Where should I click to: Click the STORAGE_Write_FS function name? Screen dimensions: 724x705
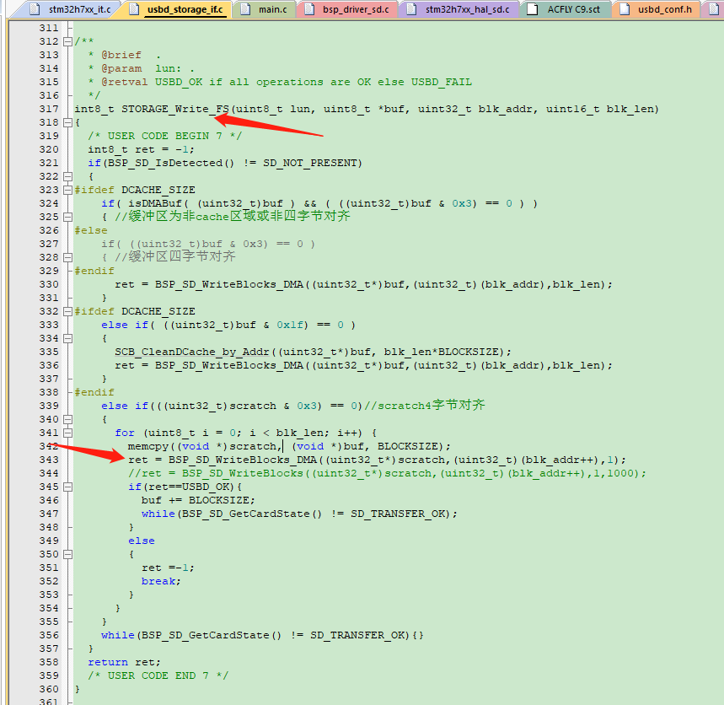(x=175, y=109)
